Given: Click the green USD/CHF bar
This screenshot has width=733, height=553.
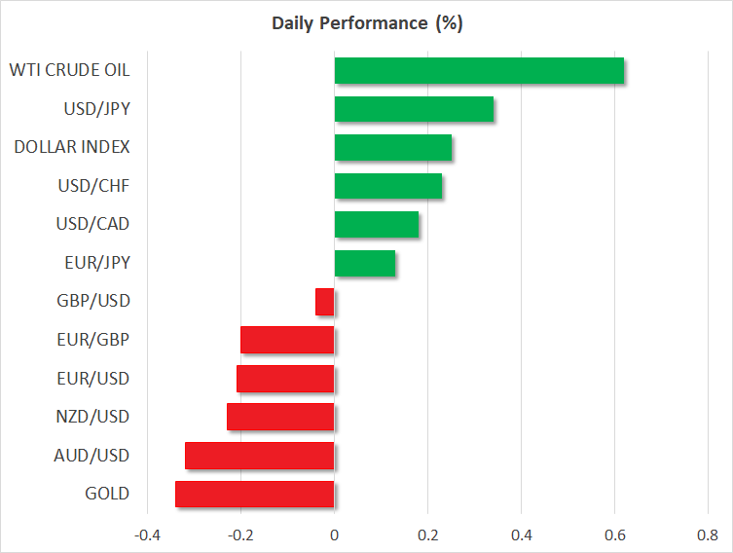Looking at the screenshot, I should [x=387, y=186].
